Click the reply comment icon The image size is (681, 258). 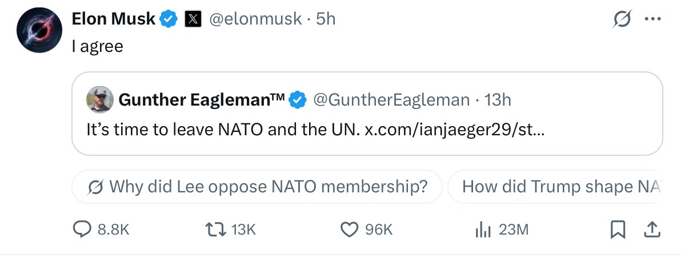82,229
